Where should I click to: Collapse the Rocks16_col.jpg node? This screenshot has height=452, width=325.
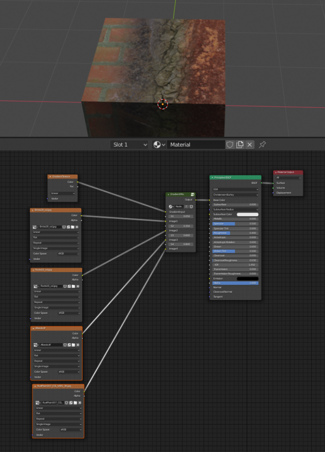(34, 270)
